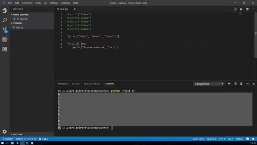Select test.py under Open Editors

click(32, 19)
